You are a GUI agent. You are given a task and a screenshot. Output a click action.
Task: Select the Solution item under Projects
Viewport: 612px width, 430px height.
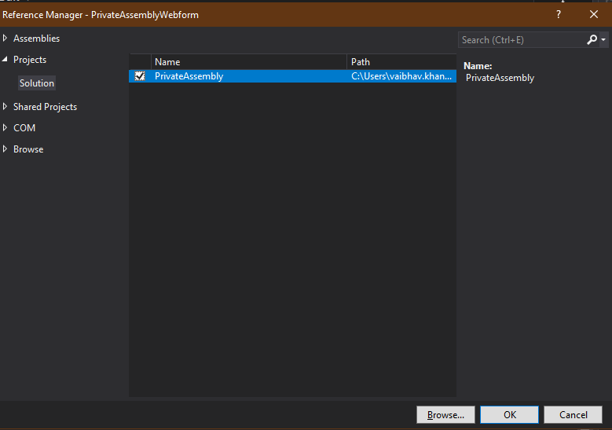point(37,83)
